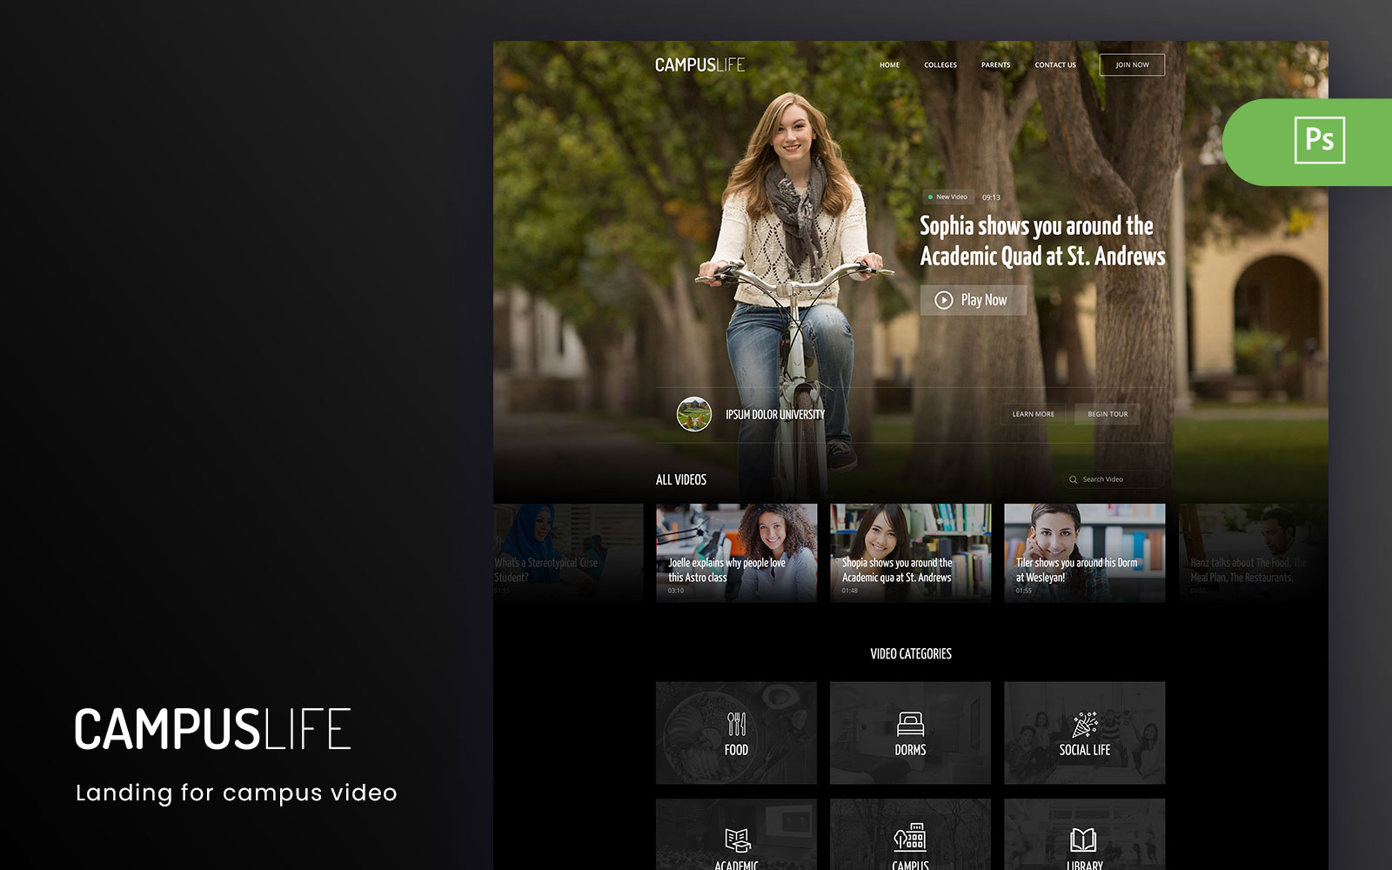Click the Ipsum Dolor University round avatar
The image size is (1392, 870).
click(x=694, y=414)
